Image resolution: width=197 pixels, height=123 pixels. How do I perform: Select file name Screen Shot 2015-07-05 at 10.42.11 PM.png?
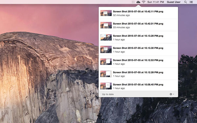pyautogui.click(x=138, y=11)
